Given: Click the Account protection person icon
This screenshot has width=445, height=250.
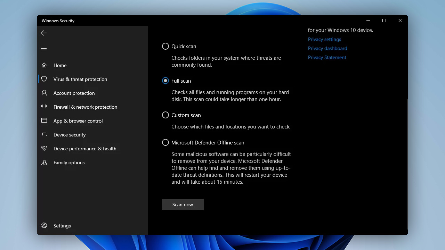Looking at the screenshot, I should coord(44,93).
